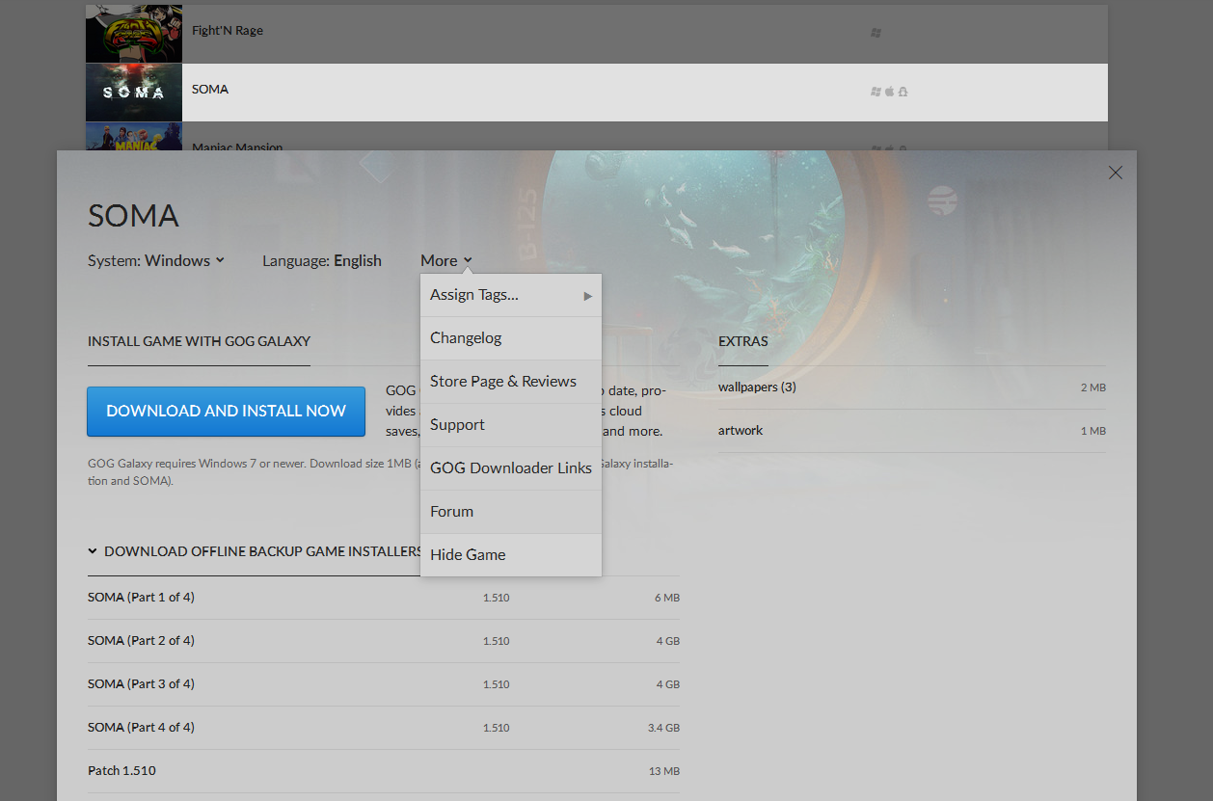The image size is (1213, 801).
Task: Click the SOMA game thumbnail
Action: point(134,93)
